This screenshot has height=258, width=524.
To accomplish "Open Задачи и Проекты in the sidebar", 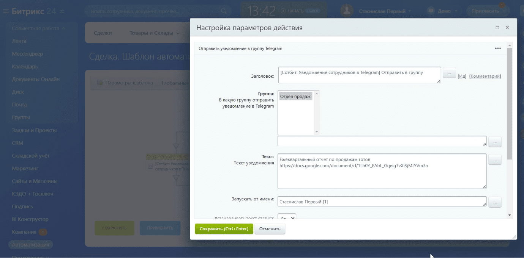I will [34, 130].
